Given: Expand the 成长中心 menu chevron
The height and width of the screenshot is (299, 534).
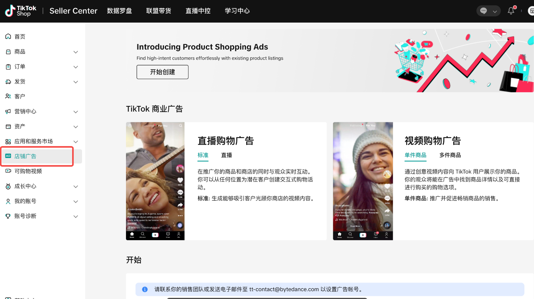Looking at the screenshot, I should pos(76,187).
